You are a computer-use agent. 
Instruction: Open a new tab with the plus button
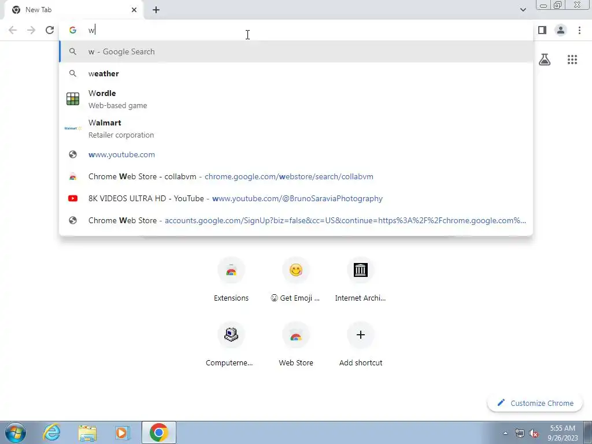coord(156,10)
